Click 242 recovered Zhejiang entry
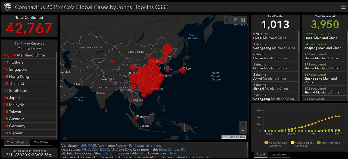348x159 pixels. (324, 46)
